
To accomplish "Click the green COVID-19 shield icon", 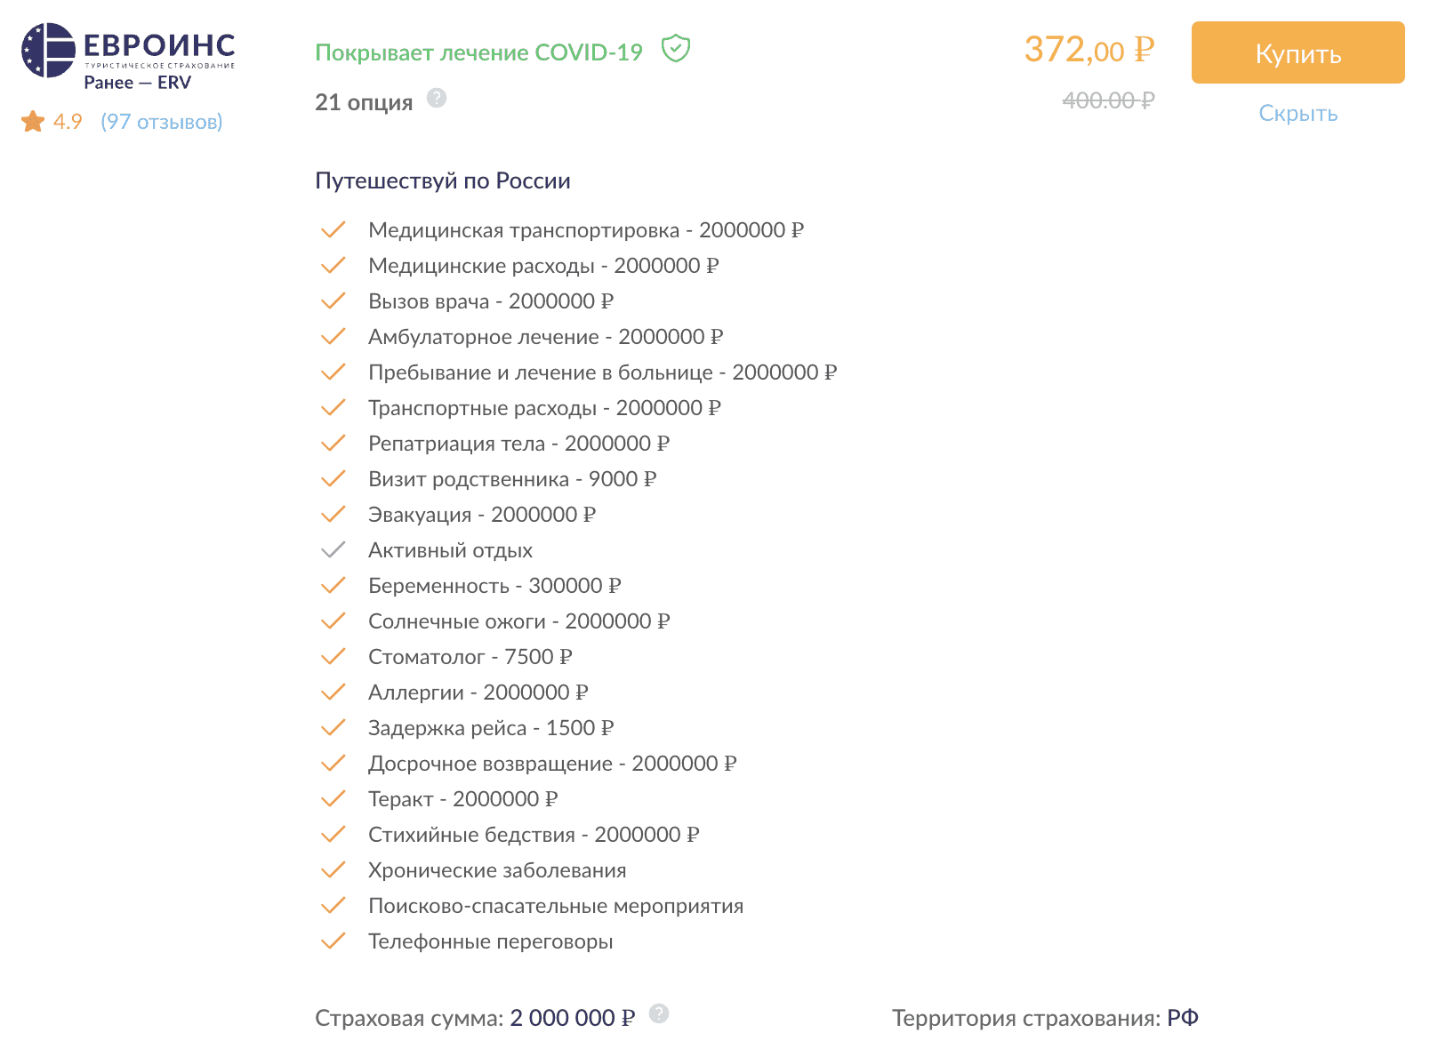I will tap(676, 49).
